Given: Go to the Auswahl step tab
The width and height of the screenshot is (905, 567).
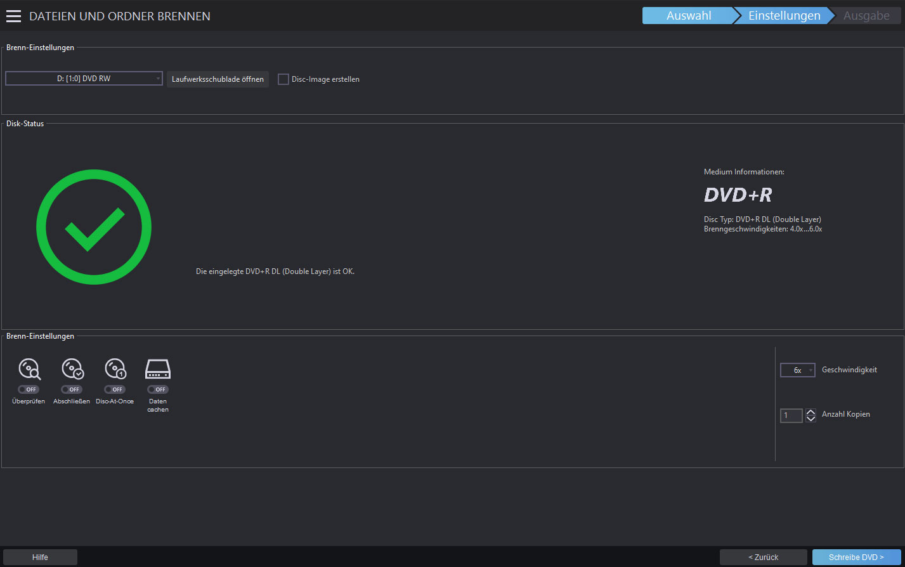Looking at the screenshot, I should pos(688,16).
